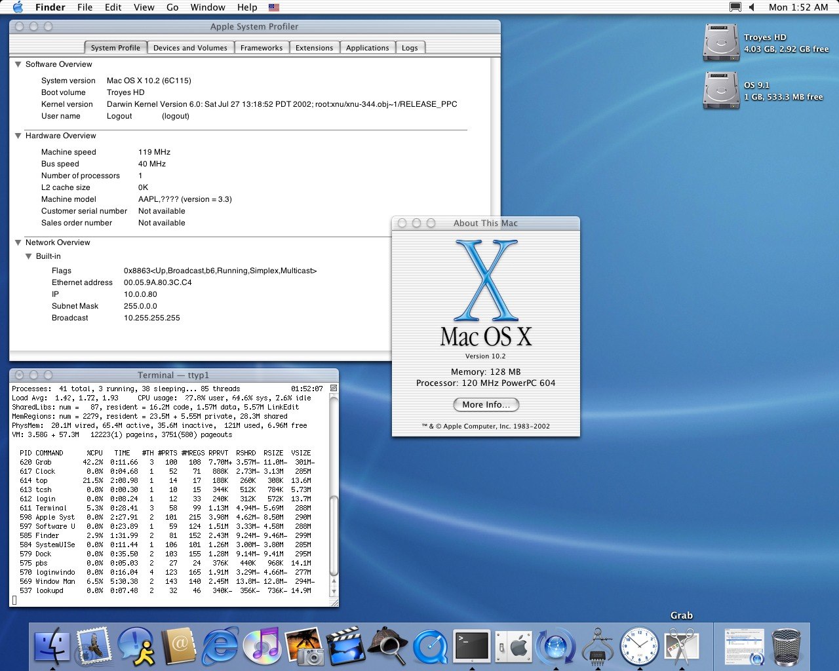Switch to the Devices and Volumes tab

pos(190,48)
